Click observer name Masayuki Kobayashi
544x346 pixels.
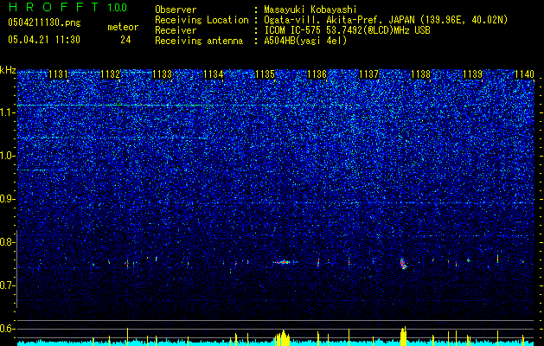310,10
